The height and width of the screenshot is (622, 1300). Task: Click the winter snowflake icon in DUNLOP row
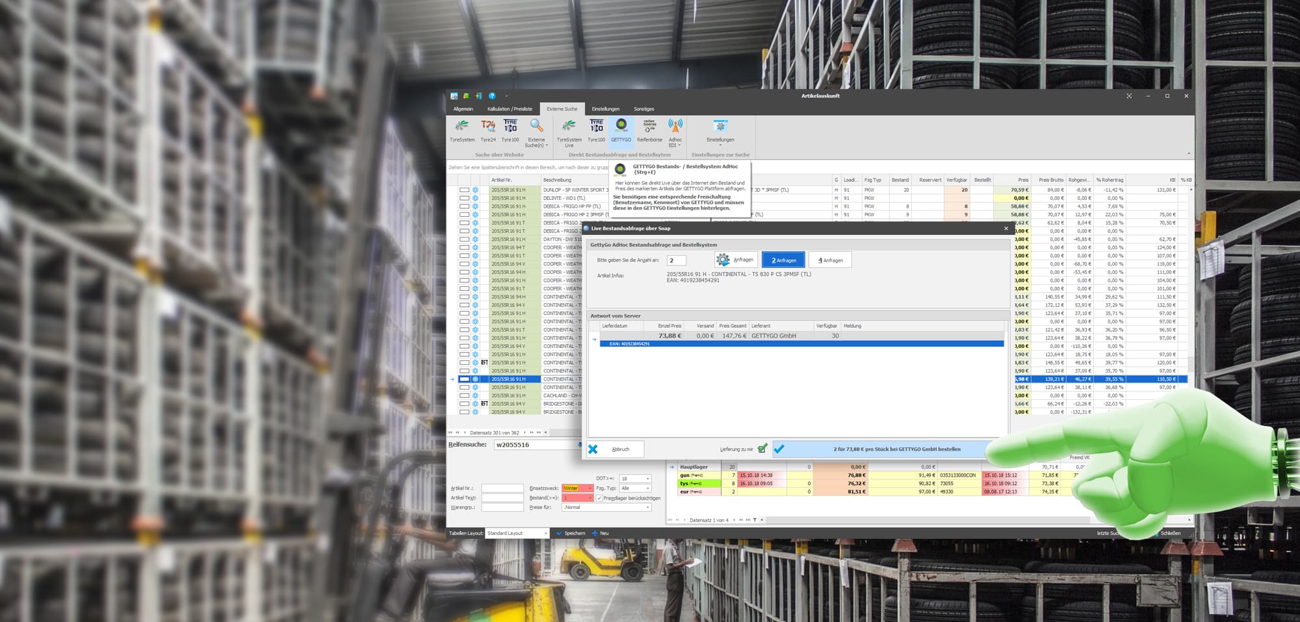coord(475,190)
